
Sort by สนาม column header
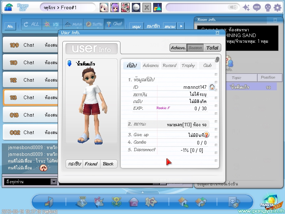pyautogui.click(x=170, y=26)
